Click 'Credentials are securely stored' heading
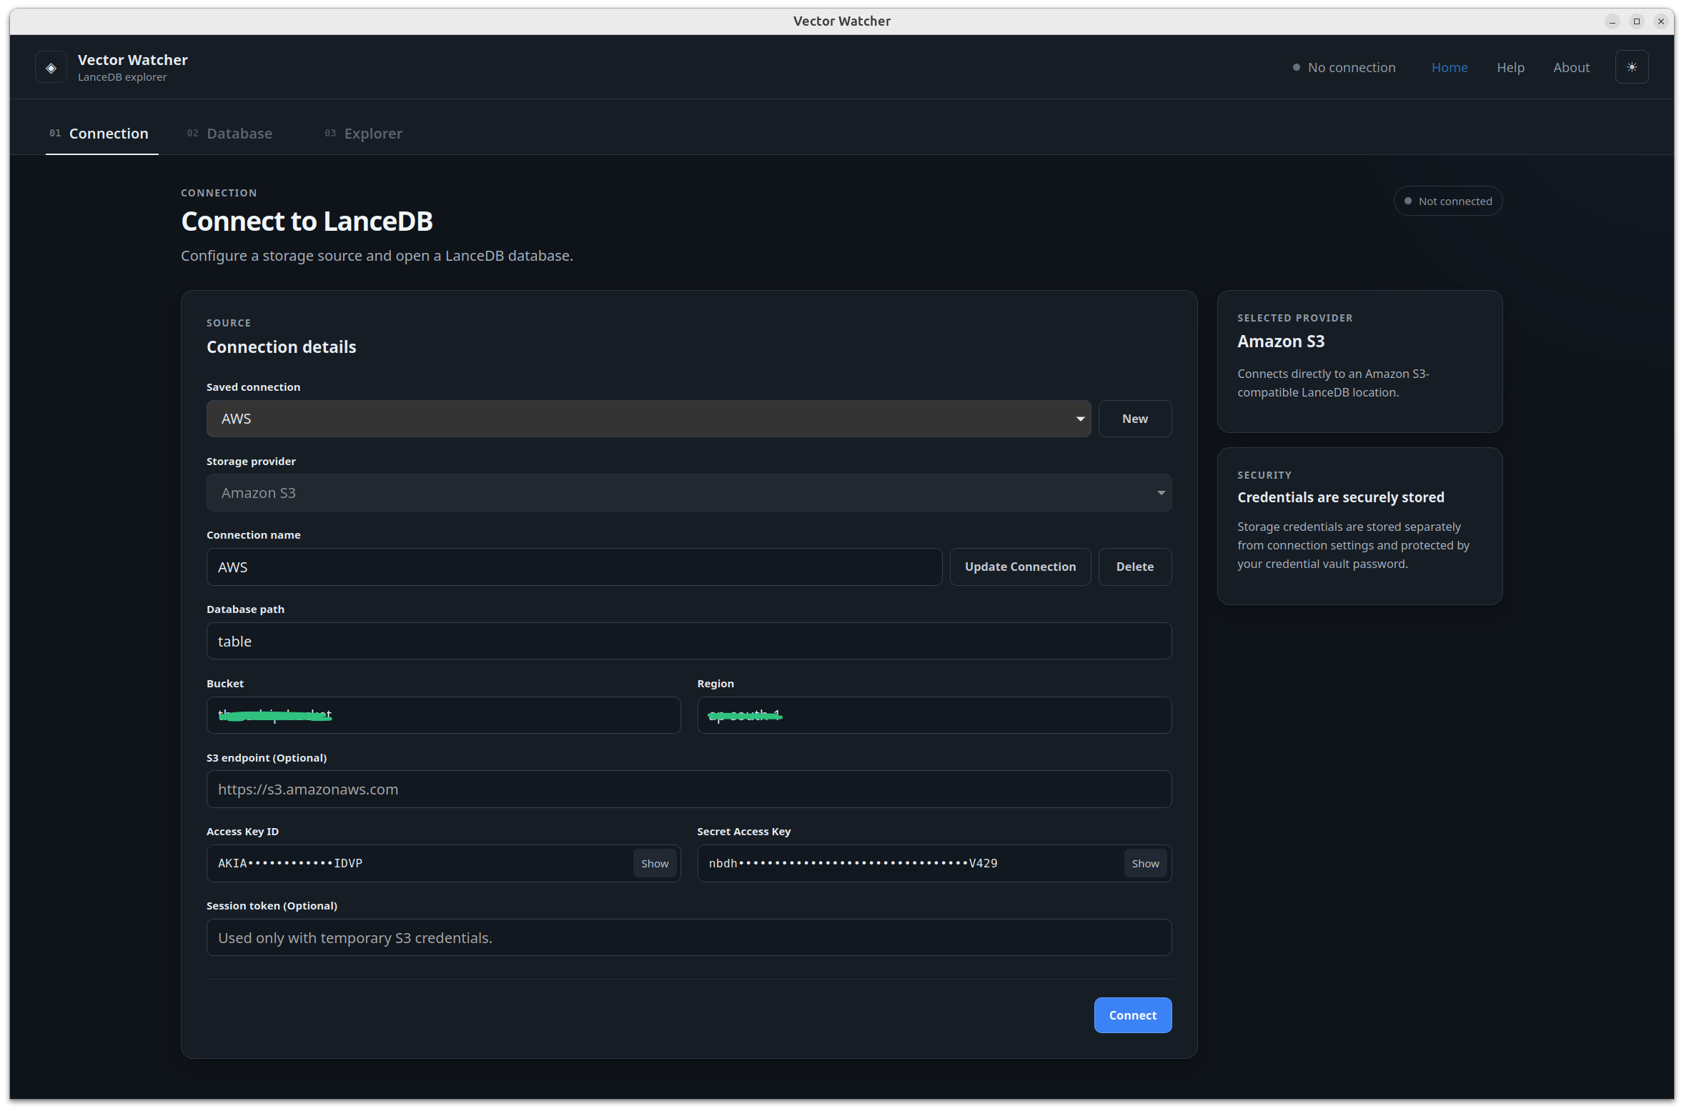This screenshot has width=1684, height=1111. point(1341,497)
